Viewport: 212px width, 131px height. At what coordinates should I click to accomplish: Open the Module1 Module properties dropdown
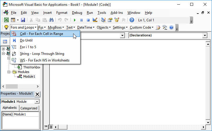[x=37, y=102]
